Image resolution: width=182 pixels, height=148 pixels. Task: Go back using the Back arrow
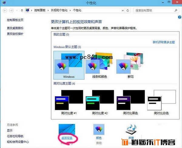pos(5,11)
